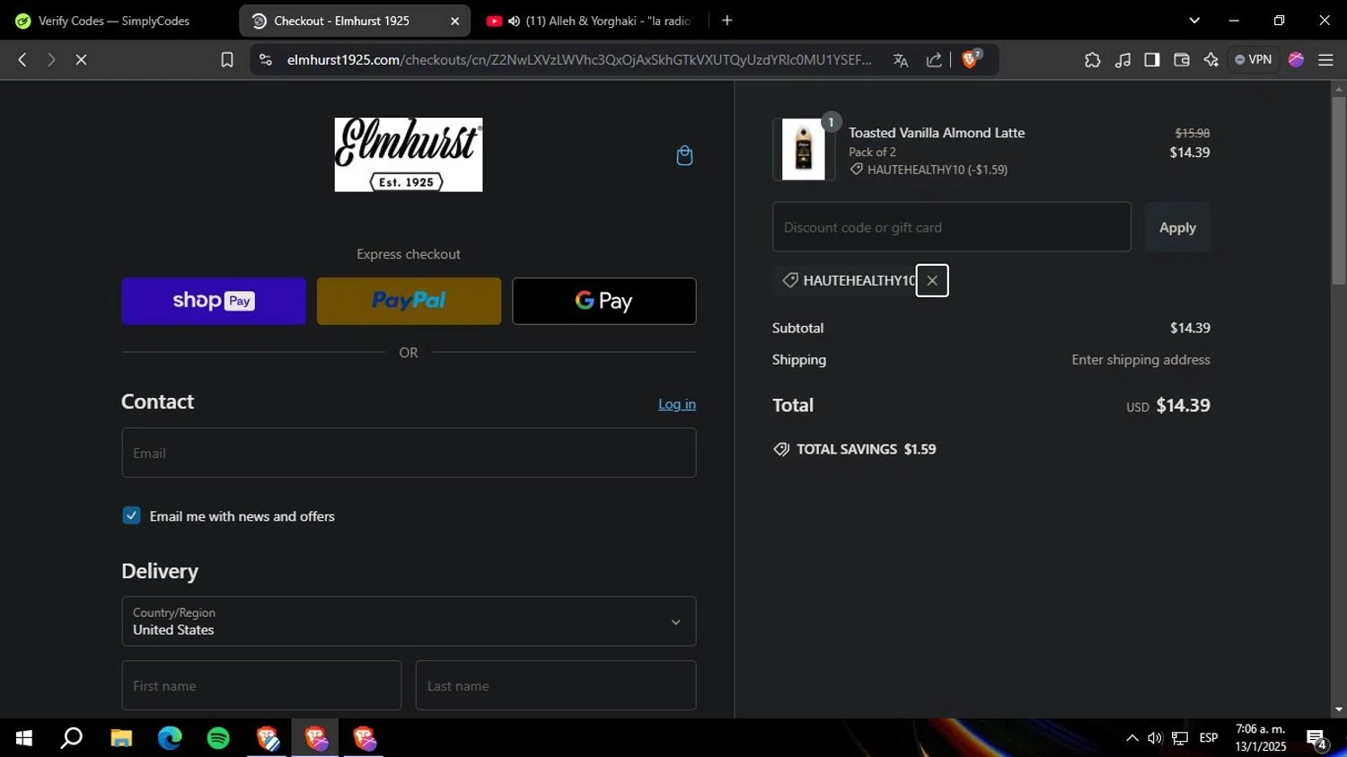
Task: Pay with Shop Pay express checkout
Action: coord(214,301)
